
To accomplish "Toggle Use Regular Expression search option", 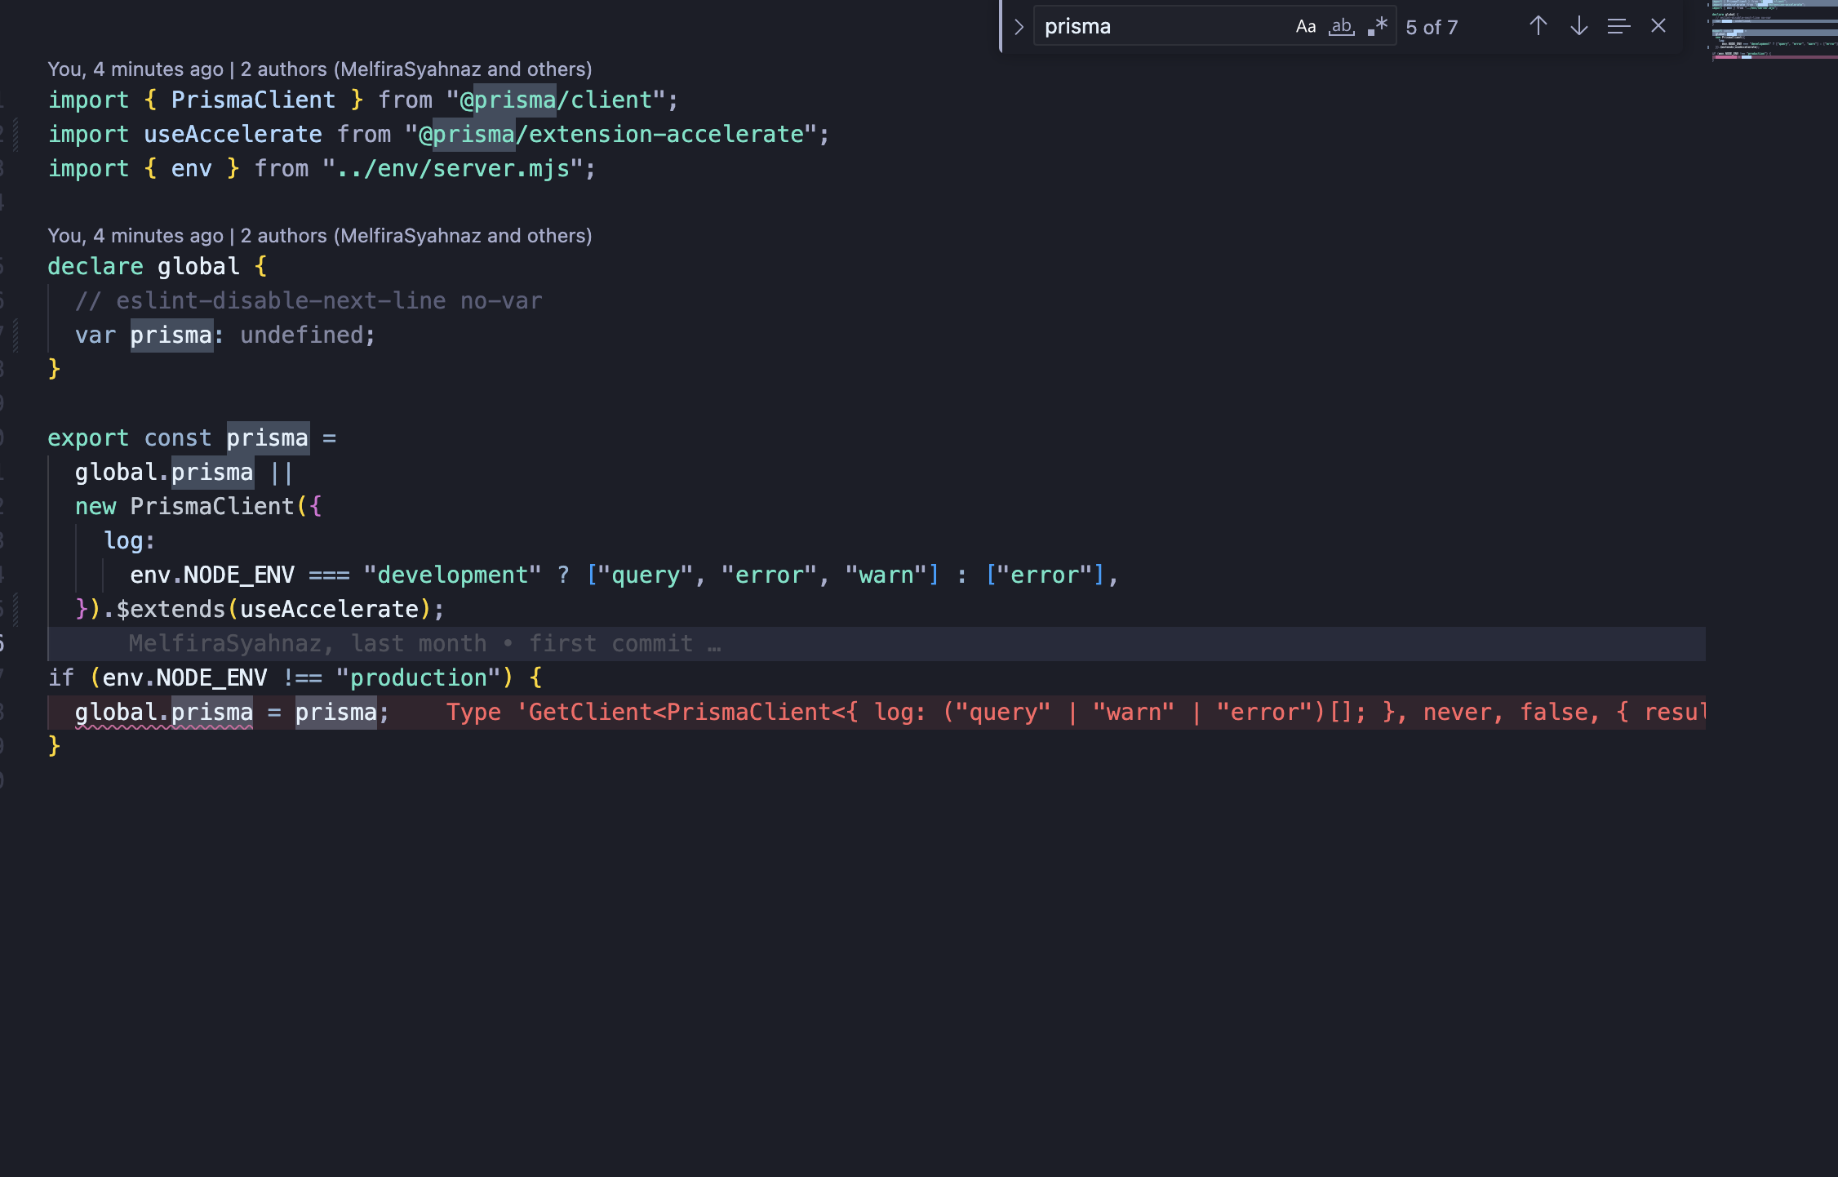I will (x=1378, y=26).
